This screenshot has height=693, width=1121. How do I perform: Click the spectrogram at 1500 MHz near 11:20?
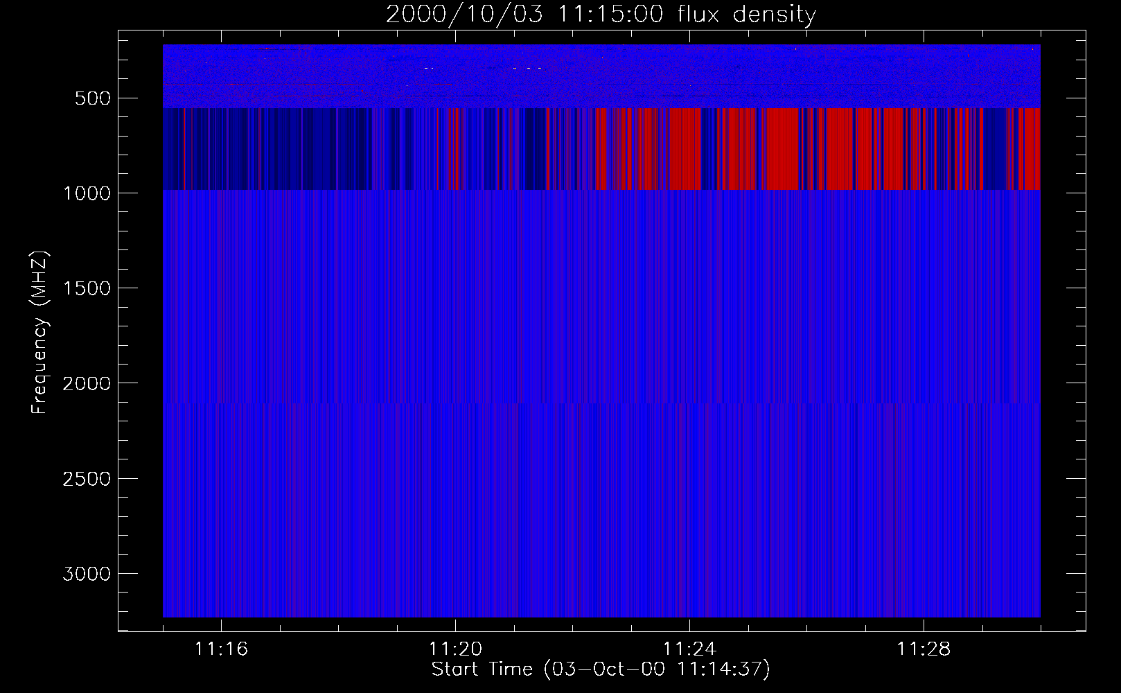pos(455,288)
